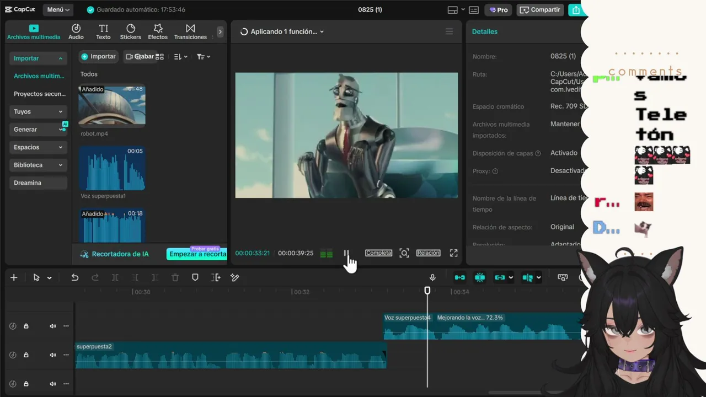Collapse the Importar sidebar section

point(38,58)
